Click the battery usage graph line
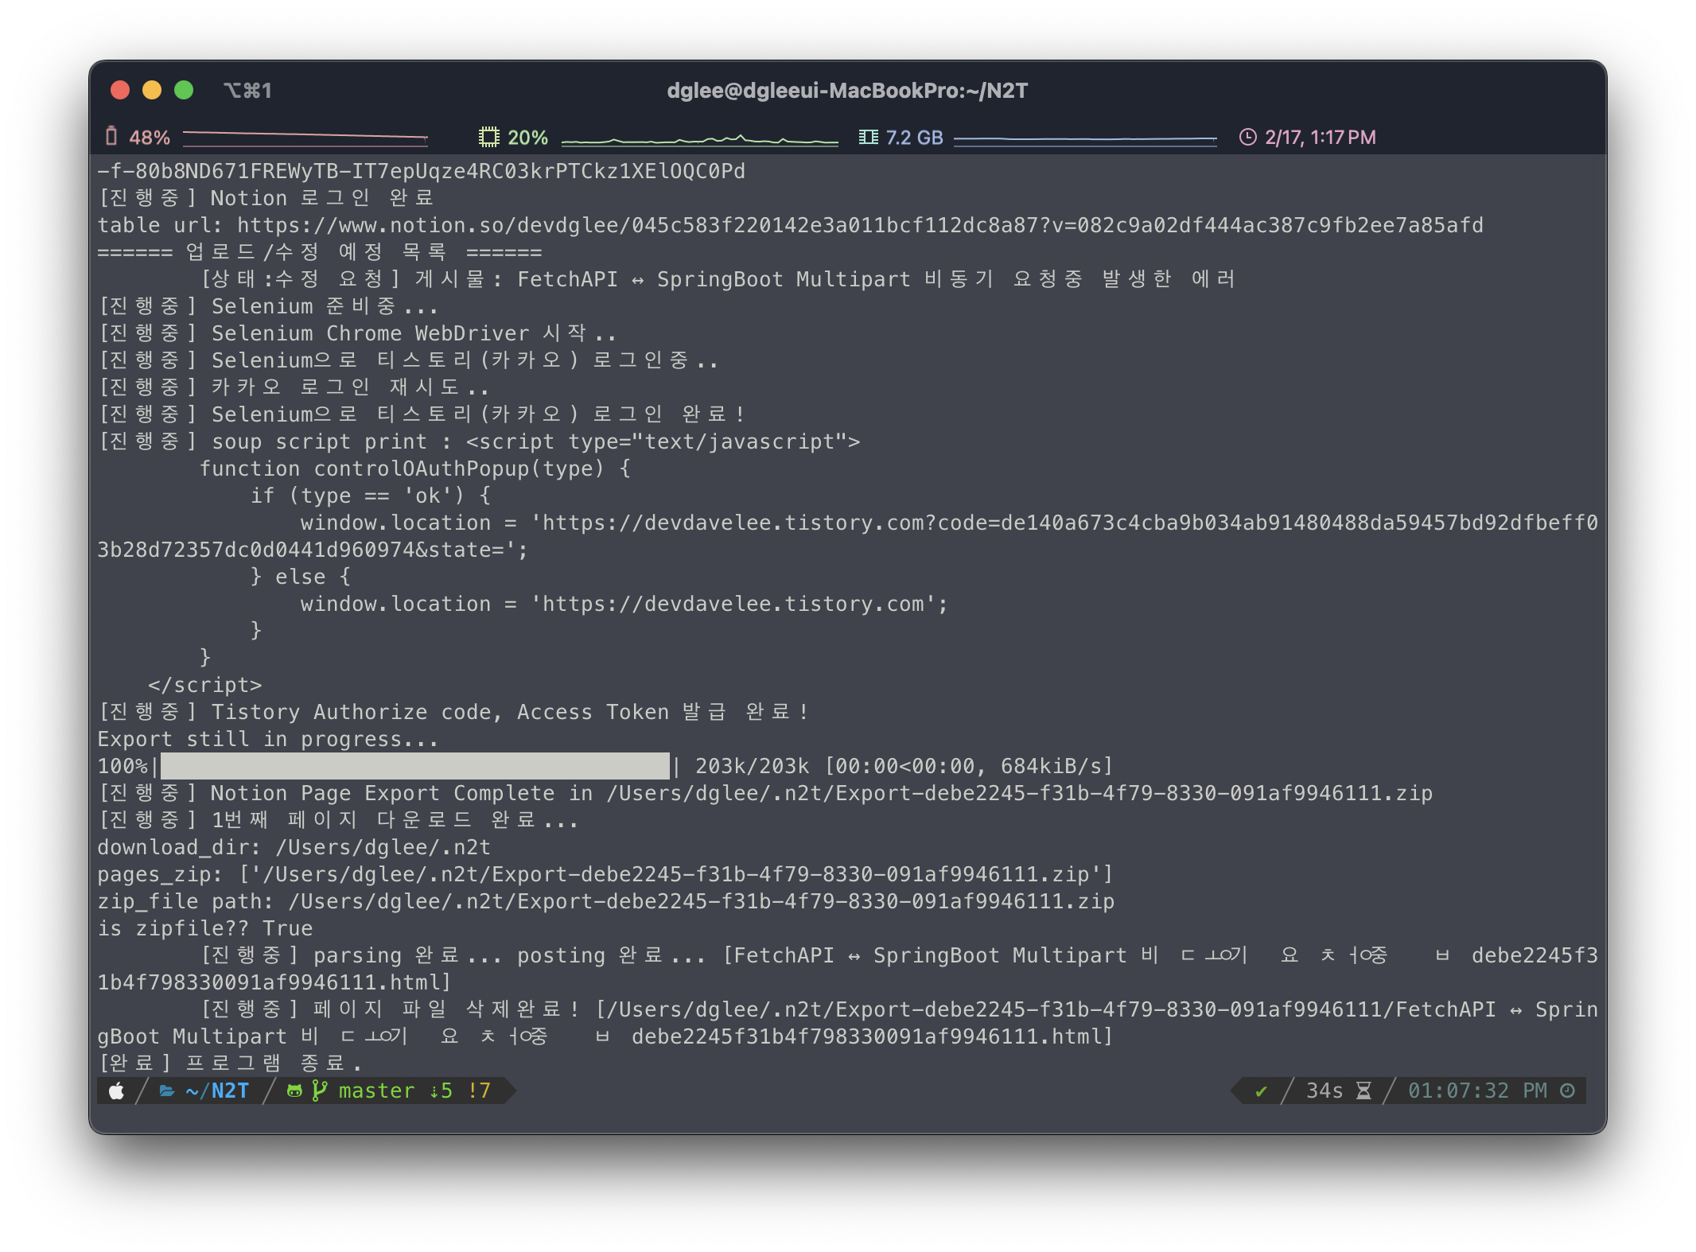The height and width of the screenshot is (1252, 1696). tap(305, 136)
